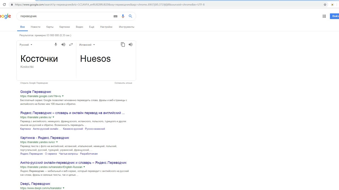Click the lock icon in address bar

11,4
